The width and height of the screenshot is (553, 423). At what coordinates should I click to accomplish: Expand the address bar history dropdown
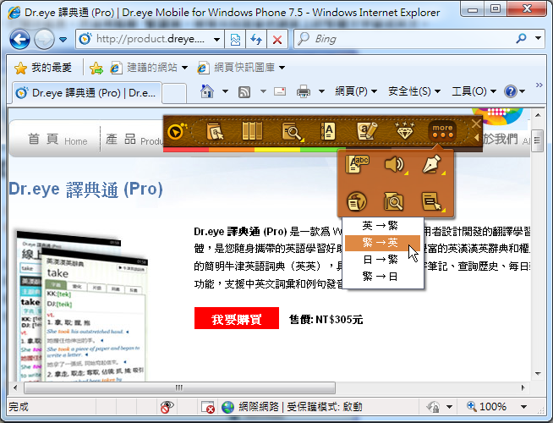pyautogui.click(x=217, y=39)
